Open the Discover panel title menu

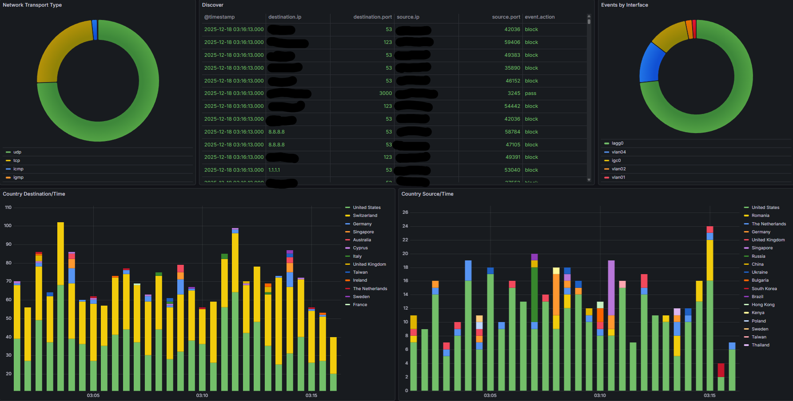(x=213, y=5)
